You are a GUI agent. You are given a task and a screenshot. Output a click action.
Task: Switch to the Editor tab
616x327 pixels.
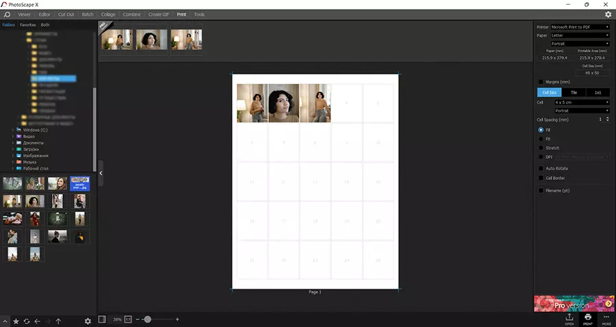tap(44, 14)
